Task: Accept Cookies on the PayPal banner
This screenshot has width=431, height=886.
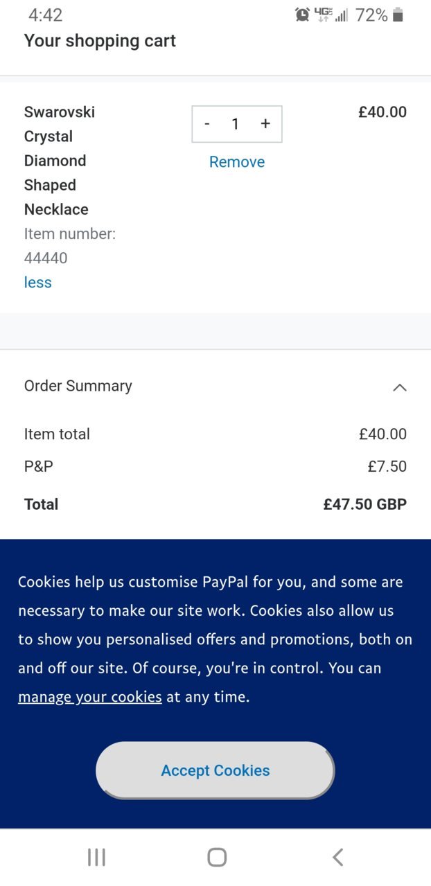Action: pyautogui.click(x=215, y=770)
